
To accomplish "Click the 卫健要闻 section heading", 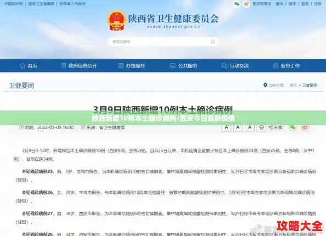I will pyautogui.click(x=21, y=86).
